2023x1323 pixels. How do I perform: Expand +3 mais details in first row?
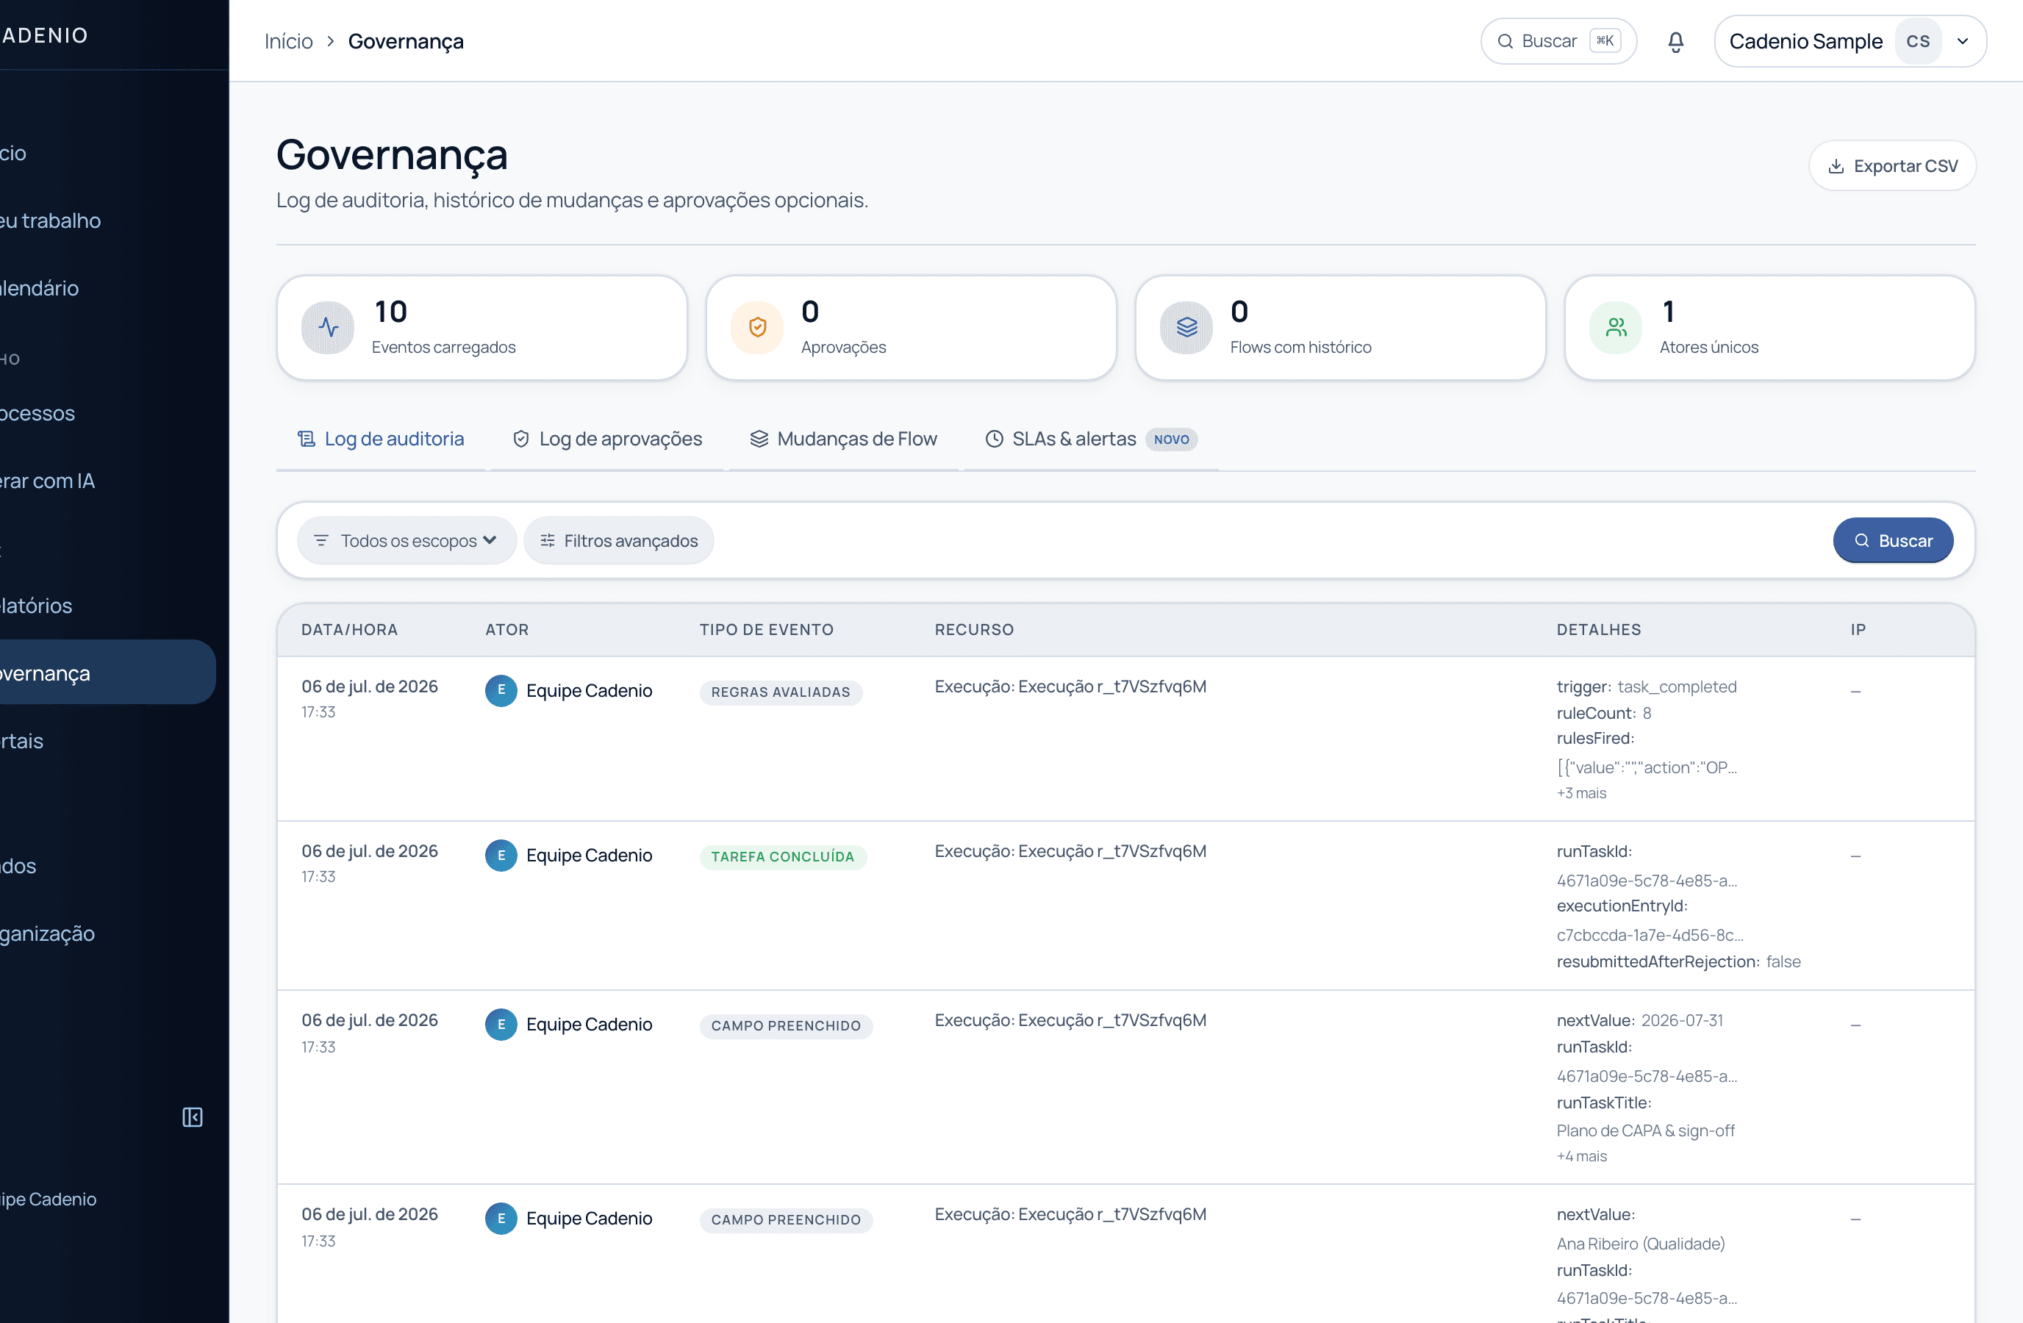(x=1581, y=793)
